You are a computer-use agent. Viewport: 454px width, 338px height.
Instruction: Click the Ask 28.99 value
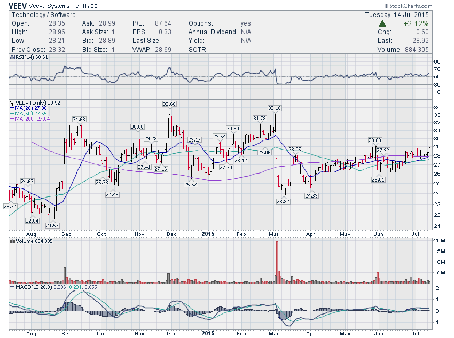(107, 23)
